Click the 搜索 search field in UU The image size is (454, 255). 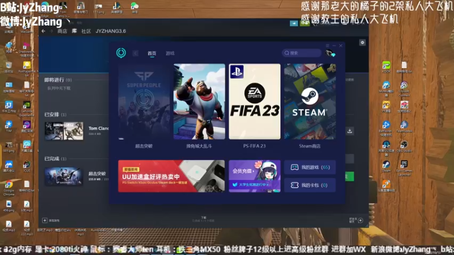click(301, 53)
